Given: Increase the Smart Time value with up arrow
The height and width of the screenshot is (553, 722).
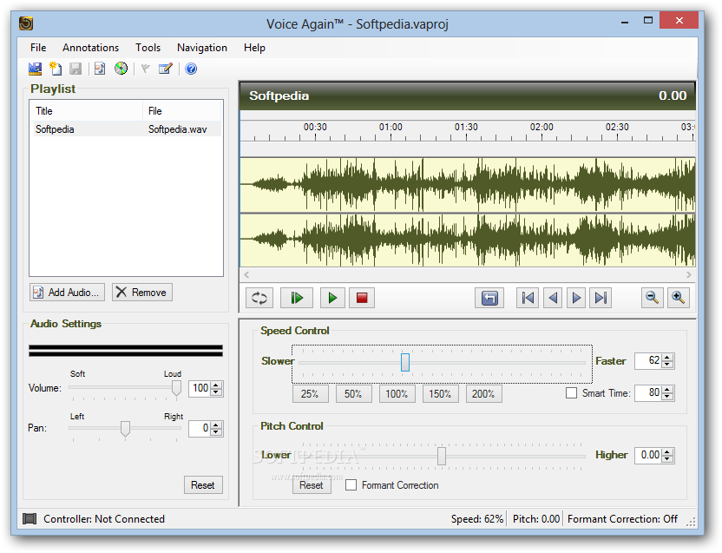Looking at the screenshot, I should [x=667, y=390].
